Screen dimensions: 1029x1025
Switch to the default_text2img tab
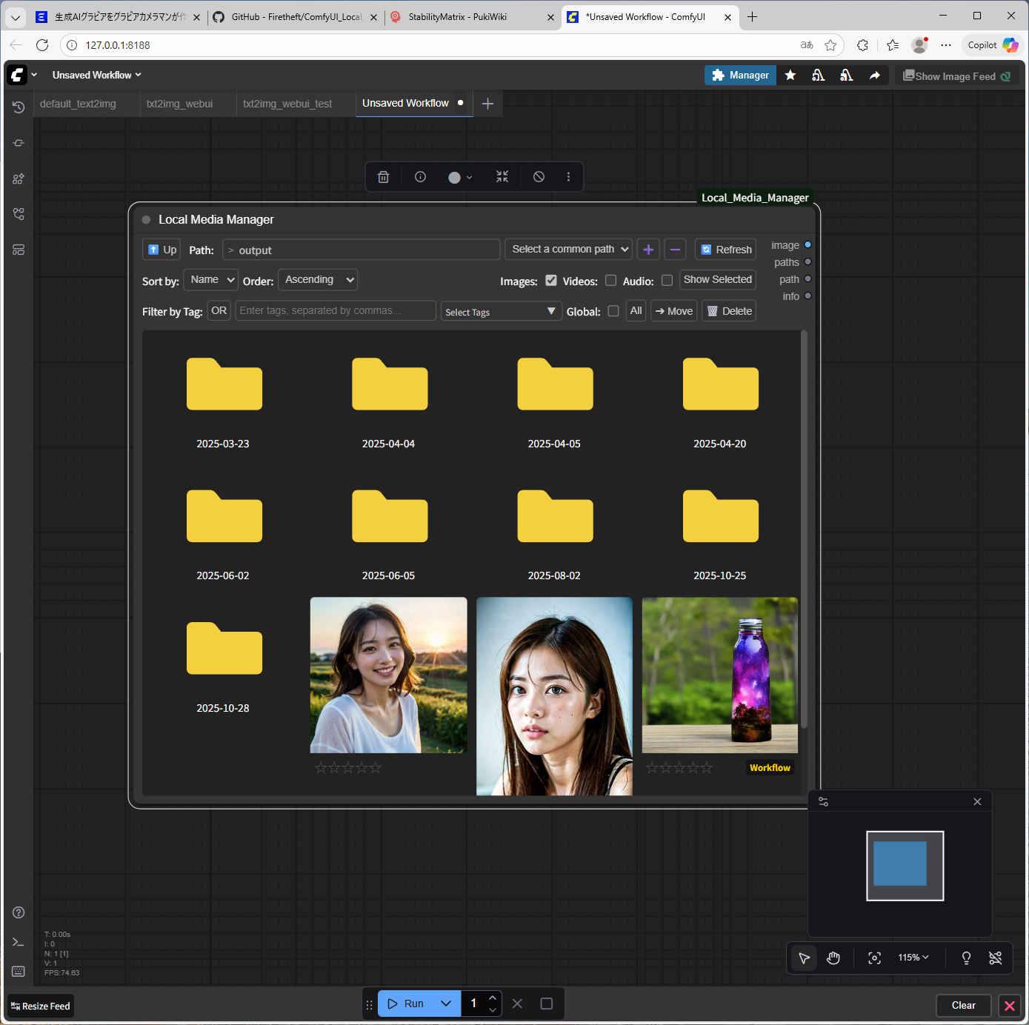tap(78, 104)
